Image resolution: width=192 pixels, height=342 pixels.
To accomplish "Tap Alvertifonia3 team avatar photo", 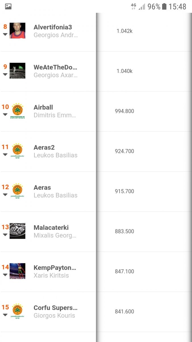I will coord(17,30).
